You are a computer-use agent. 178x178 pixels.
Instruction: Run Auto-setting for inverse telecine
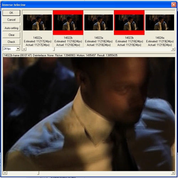11,28
